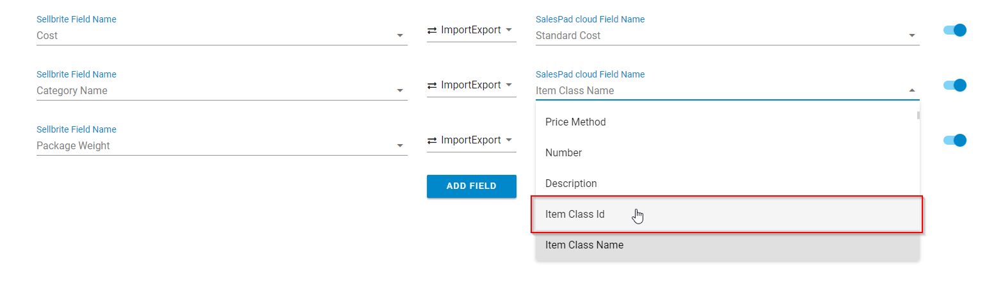Click the dropdown list scrollbar thumb
The height and width of the screenshot is (285, 994).
coord(918,115)
